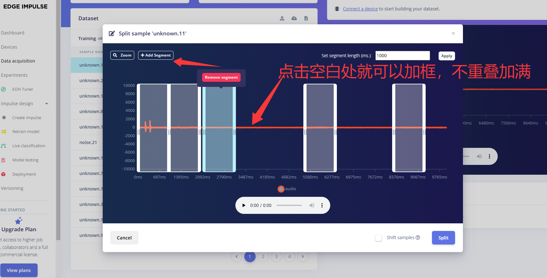This screenshot has height=278, width=547.
Task: Click the audio playback progress slider
Action: point(289,205)
